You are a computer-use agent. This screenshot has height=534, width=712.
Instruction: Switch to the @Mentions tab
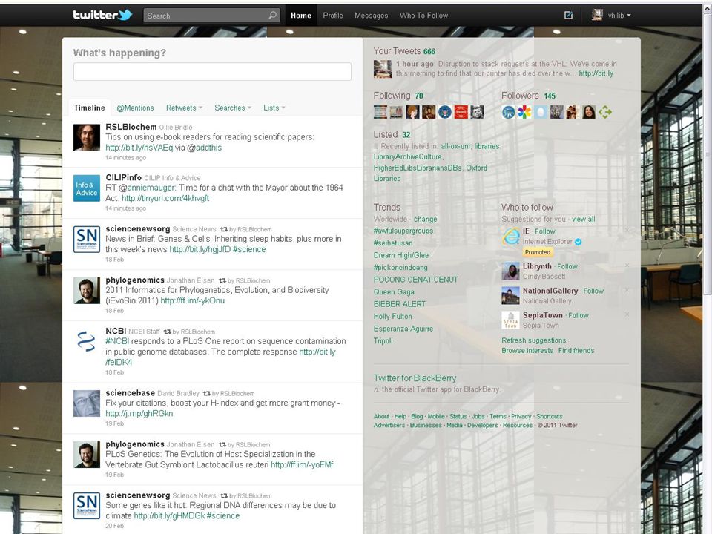click(x=135, y=108)
